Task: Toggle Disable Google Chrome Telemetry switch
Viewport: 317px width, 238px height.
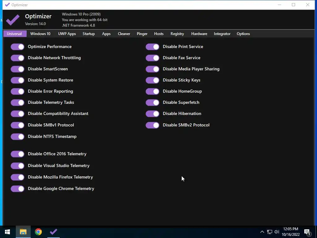Action: (x=17, y=189)
